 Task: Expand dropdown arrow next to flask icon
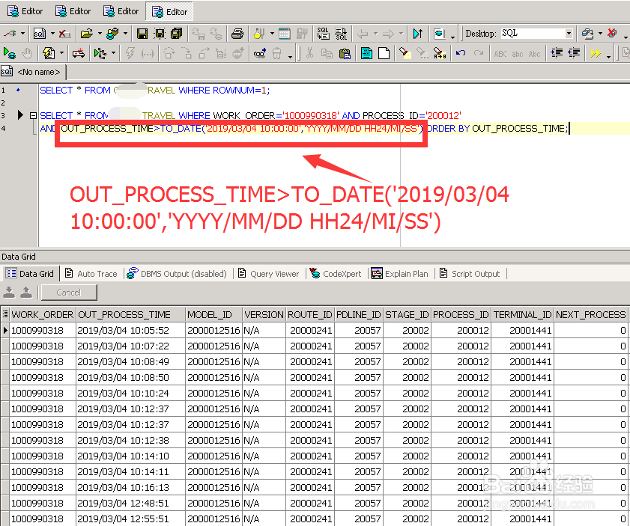272,34
